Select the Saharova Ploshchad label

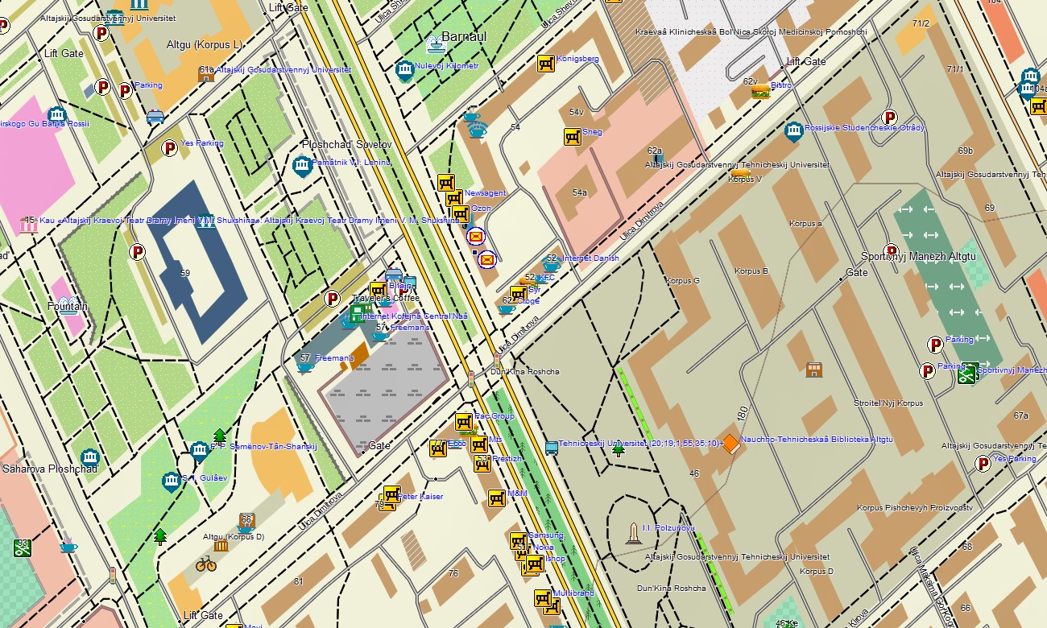[x=50, y=469]
